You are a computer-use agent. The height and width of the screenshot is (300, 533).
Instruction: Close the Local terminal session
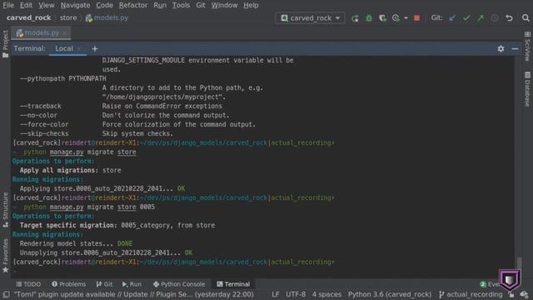coord(79,49)
